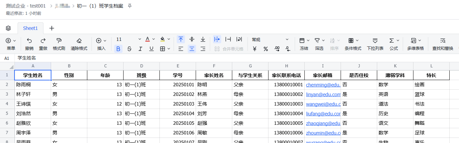Open email link liufang@edu
Viewport: 459px width, 143px height.
click(x=323, y=113)
